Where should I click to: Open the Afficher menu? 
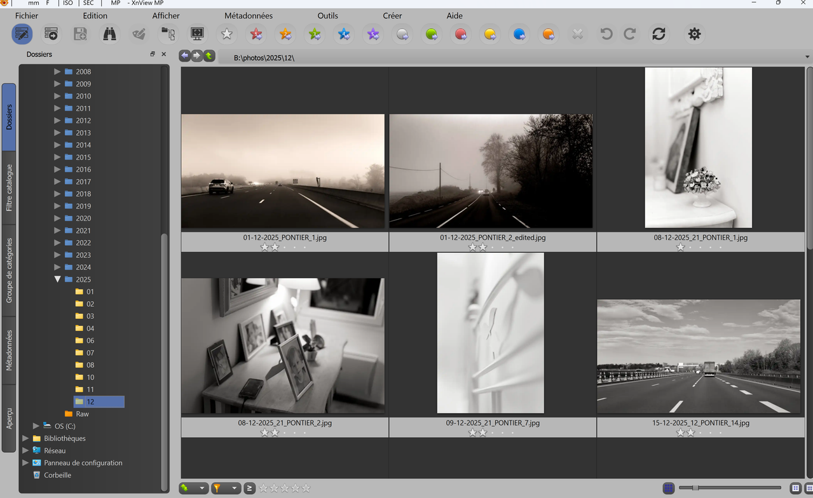coord(166,15)
